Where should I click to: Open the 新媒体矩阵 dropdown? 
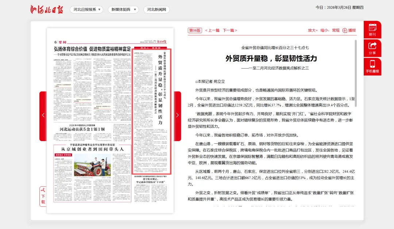click(x=123, y=9)
